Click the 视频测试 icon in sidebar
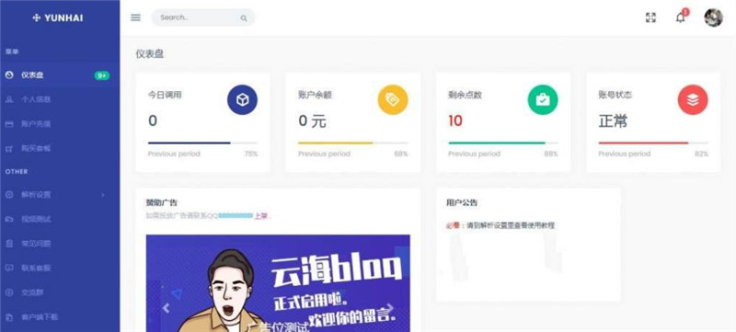Viewport: 736px width, 332px height. point(9,219)
